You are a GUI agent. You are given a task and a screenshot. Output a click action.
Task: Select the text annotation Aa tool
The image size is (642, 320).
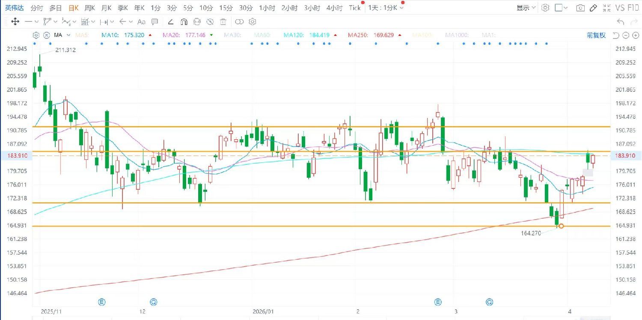[141, 22]
